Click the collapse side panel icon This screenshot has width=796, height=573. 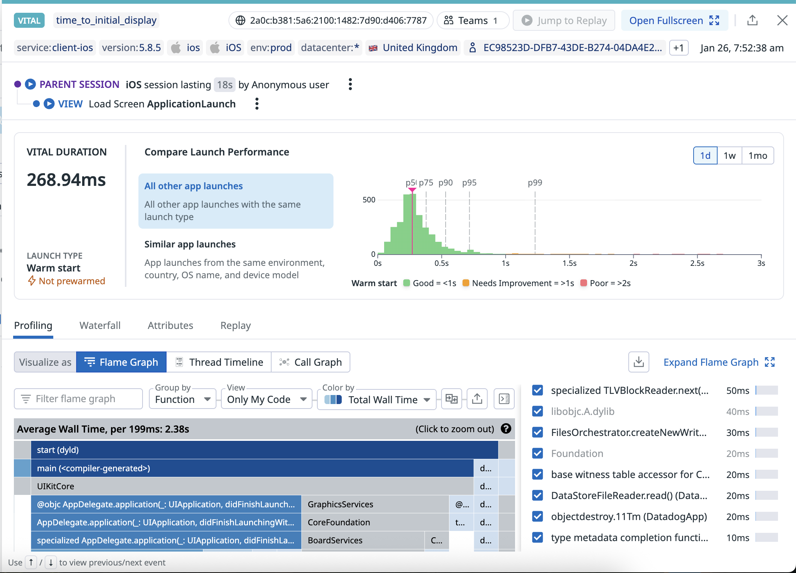[504, 399]
